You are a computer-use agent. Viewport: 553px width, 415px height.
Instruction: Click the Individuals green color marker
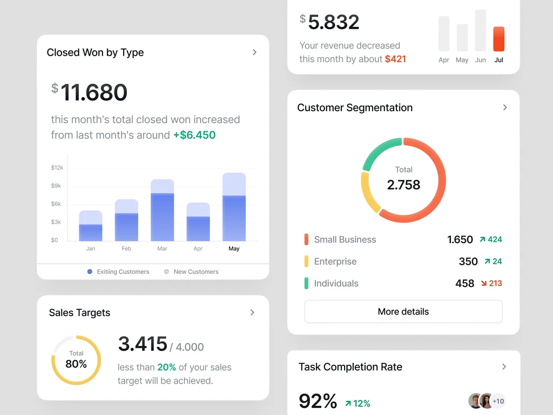tap(307, 283)
